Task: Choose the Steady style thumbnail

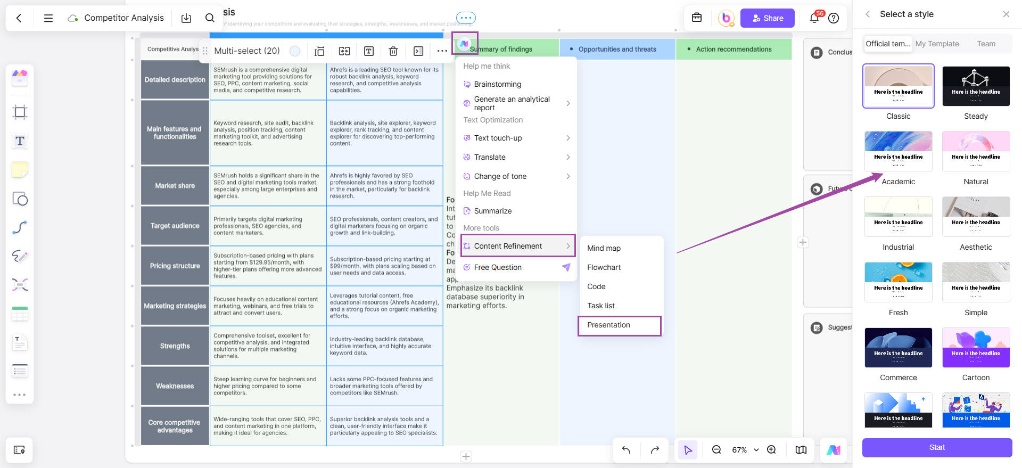Action: pyautogui.click(x=976, y=86)
